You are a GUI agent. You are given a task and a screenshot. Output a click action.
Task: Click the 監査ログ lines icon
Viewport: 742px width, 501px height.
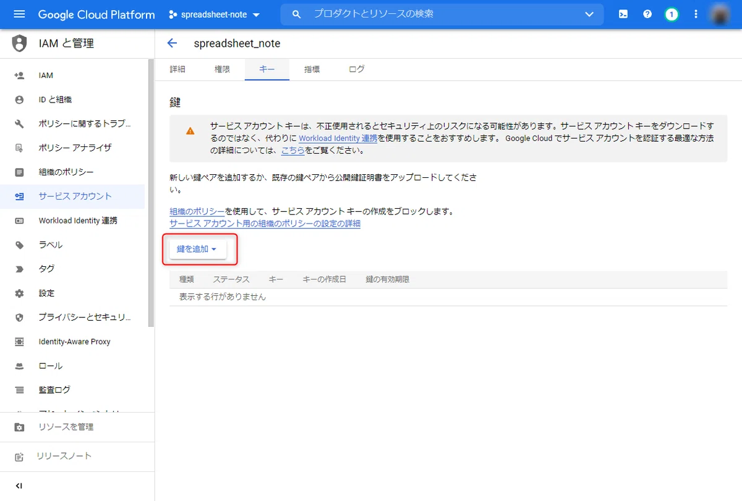point(19,390)
